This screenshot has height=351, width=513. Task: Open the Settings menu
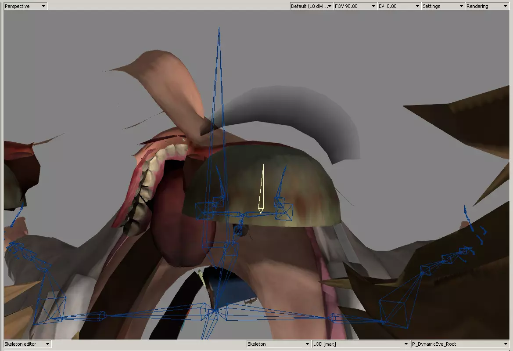click(x=442, y=6)
